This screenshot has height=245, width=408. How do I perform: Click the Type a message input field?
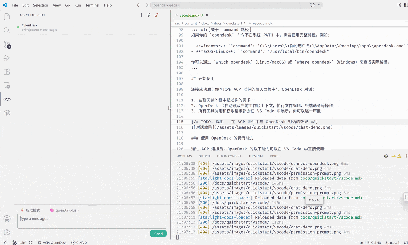92,221
